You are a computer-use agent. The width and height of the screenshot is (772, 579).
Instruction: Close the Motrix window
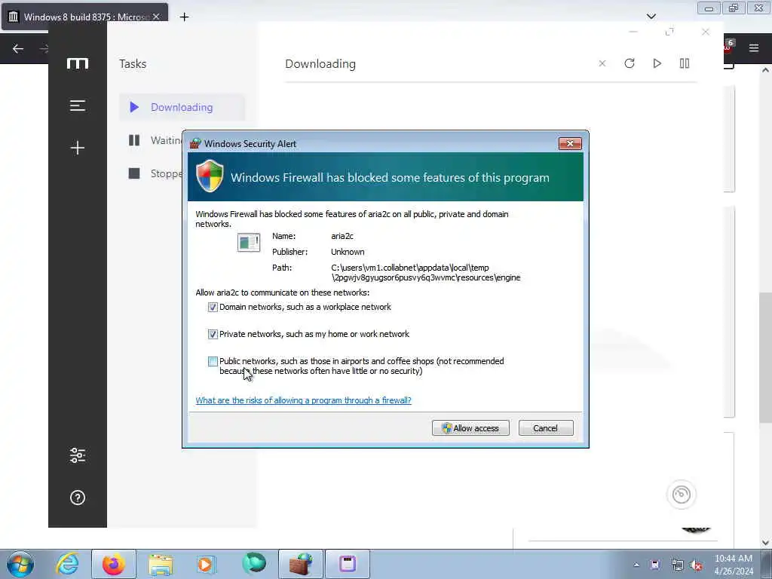(x=706, y=32)
